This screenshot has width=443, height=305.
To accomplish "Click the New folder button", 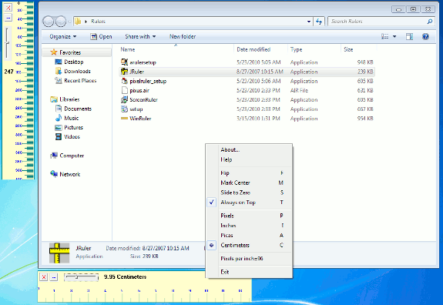I will [183, 36].
